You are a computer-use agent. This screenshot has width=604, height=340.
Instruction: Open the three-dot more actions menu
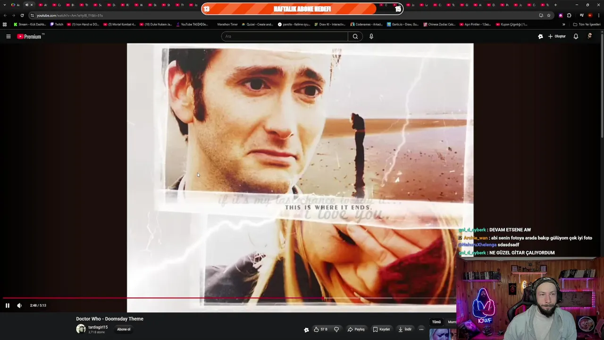(x=421, y=329)
